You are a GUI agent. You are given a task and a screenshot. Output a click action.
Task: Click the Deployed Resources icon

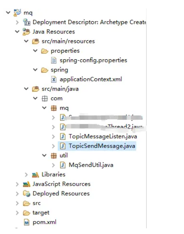pos(27,194)
